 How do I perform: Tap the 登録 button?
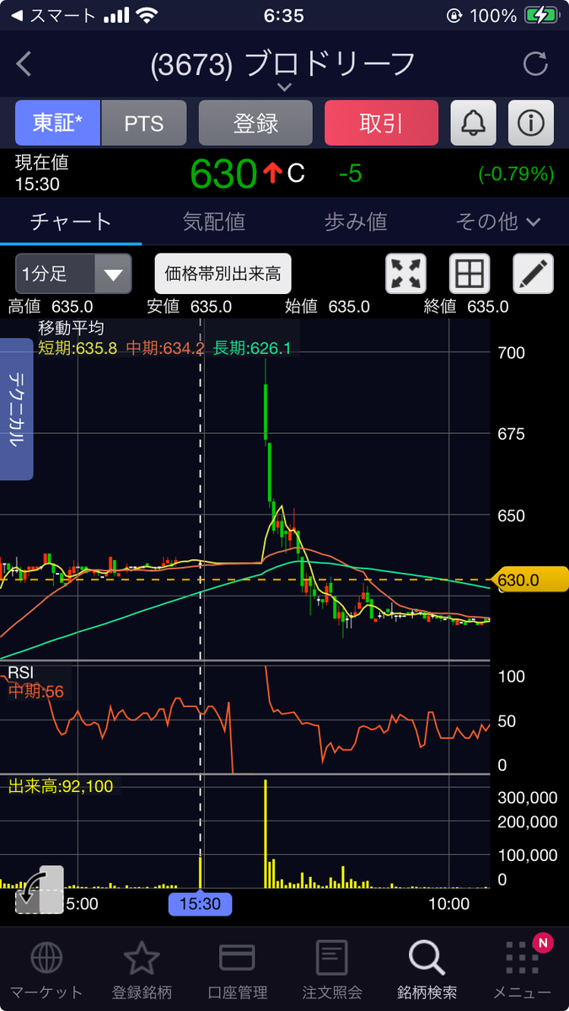tap(255, 123)
